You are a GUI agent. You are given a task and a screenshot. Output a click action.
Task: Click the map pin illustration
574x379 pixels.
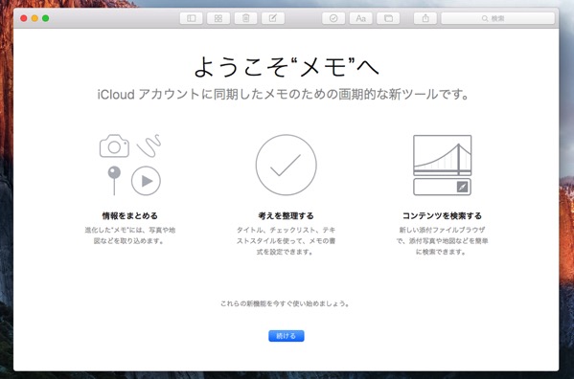114,181
